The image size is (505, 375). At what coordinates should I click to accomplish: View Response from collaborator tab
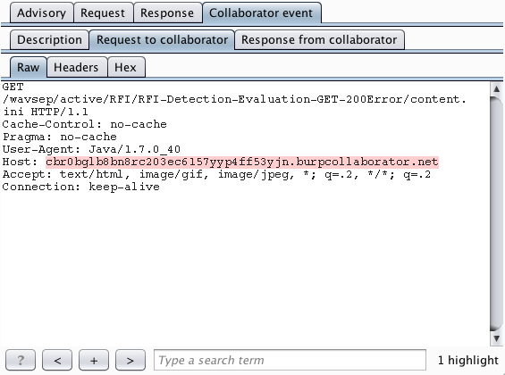click(319, 40)
